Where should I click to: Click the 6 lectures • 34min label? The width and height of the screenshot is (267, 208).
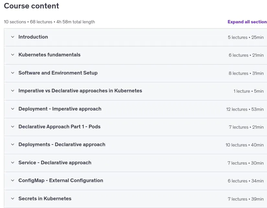(x=246, y=181)
